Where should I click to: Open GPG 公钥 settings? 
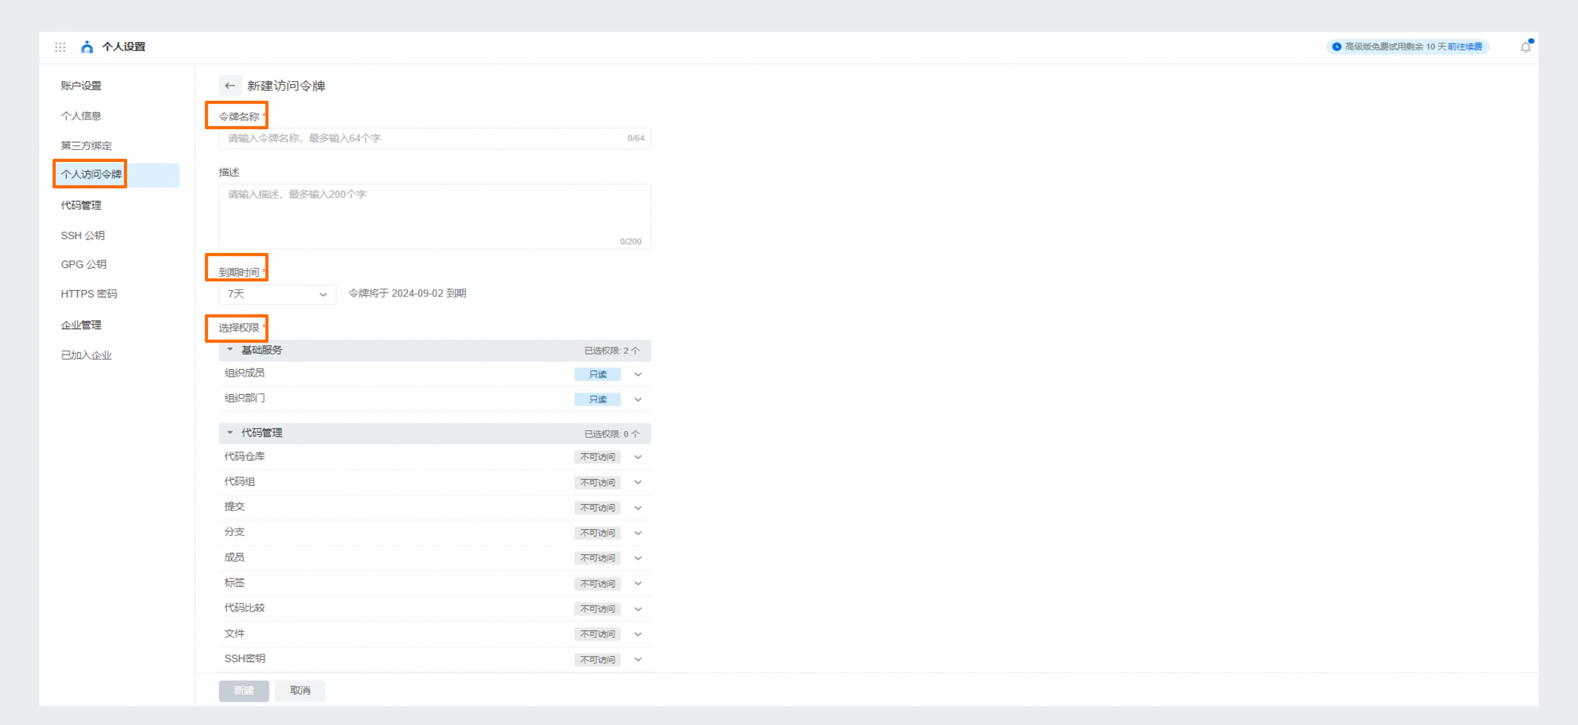coord(83,264)
